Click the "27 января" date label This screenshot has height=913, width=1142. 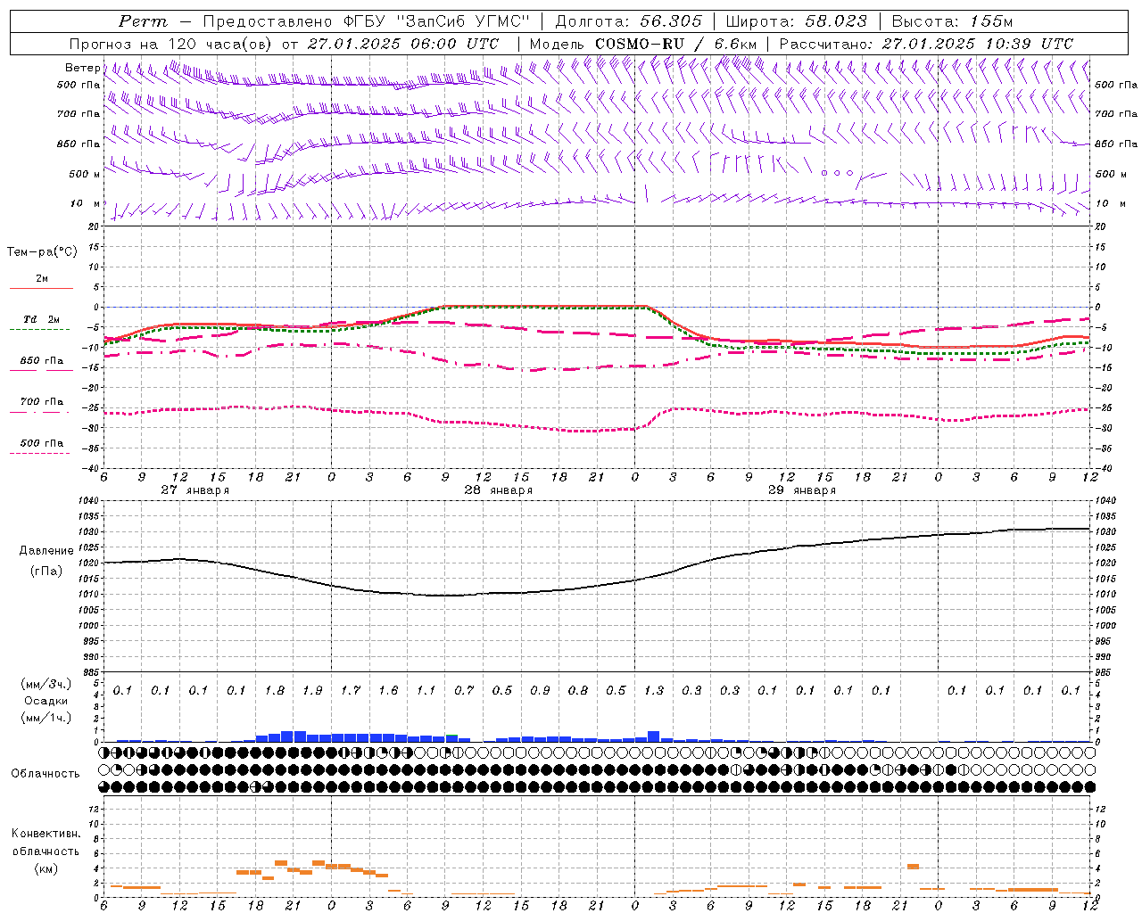[194, 490]
